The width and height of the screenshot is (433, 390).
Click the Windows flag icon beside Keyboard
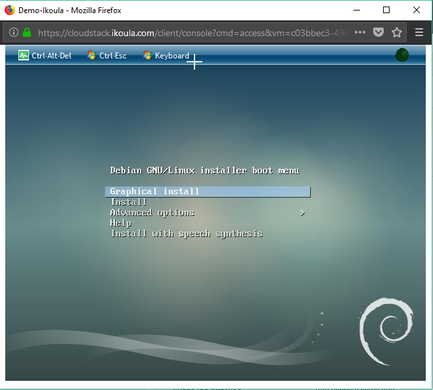[147, 55]
